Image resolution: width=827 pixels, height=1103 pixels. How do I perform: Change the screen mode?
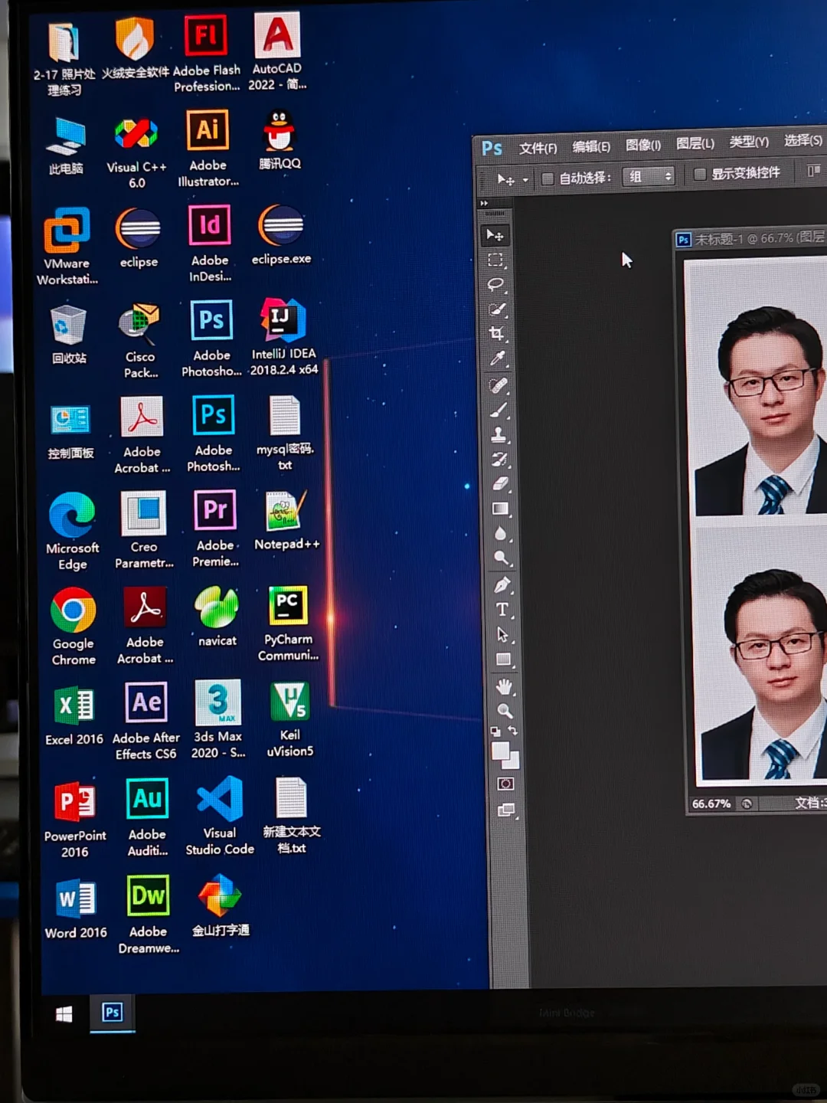(506, 810)
